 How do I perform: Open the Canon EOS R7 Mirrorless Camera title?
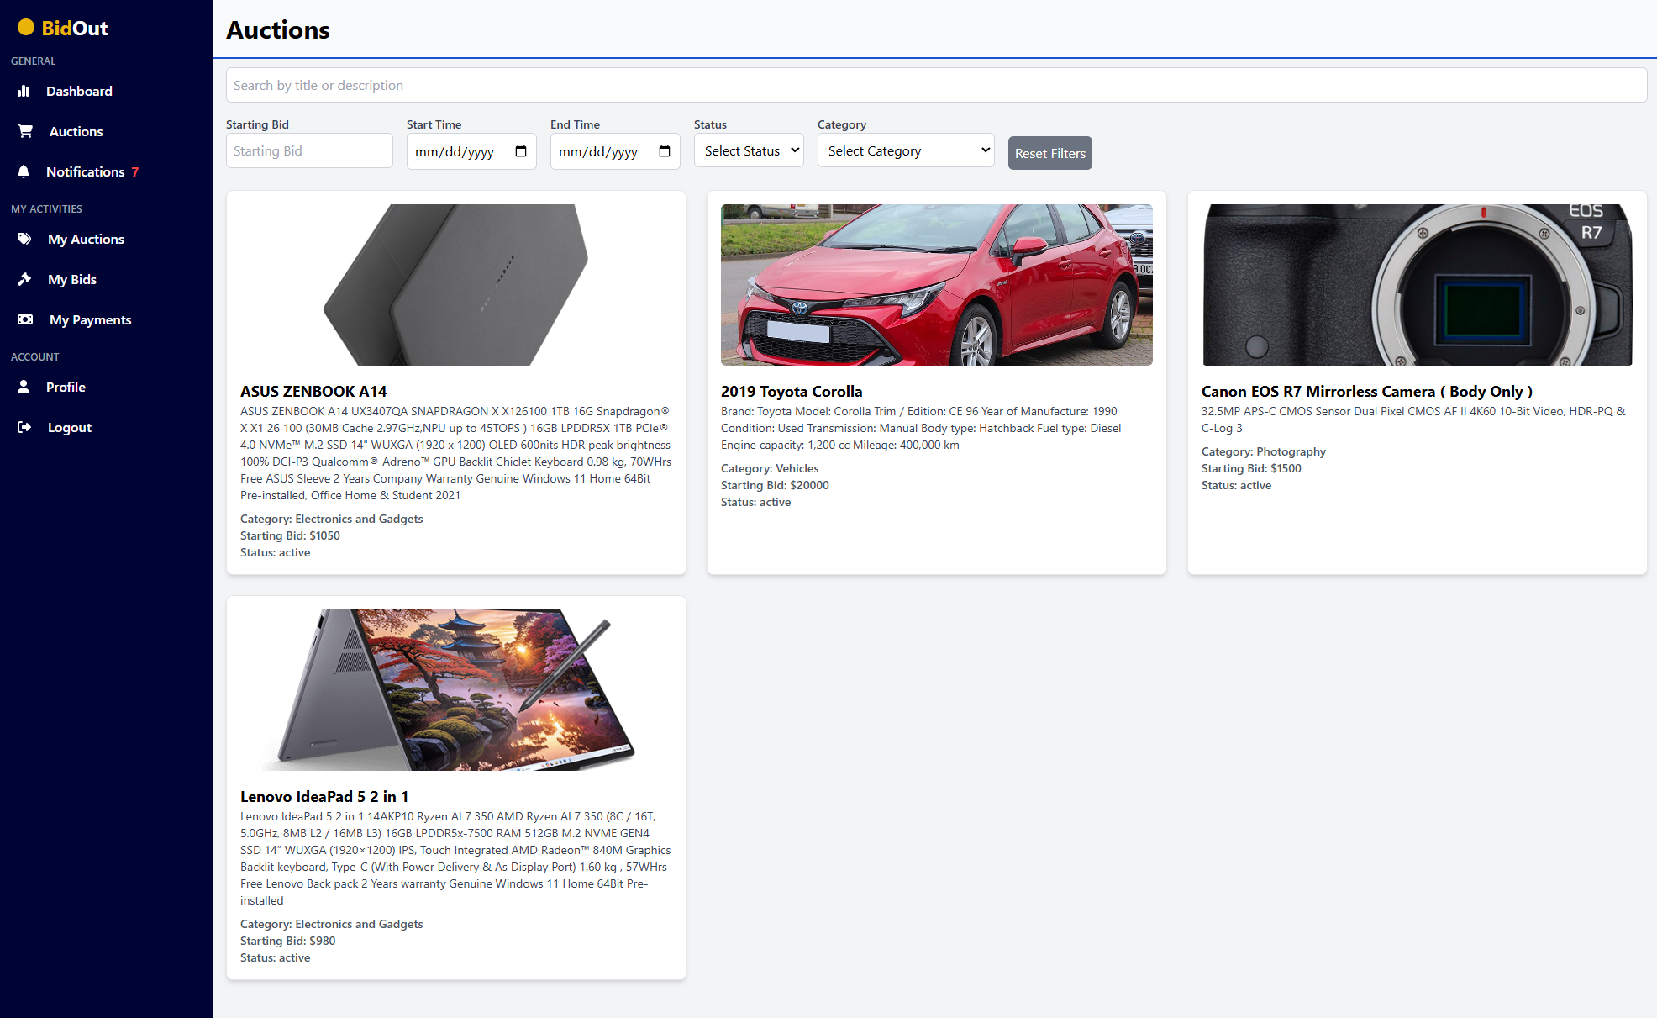[1367, 391]
